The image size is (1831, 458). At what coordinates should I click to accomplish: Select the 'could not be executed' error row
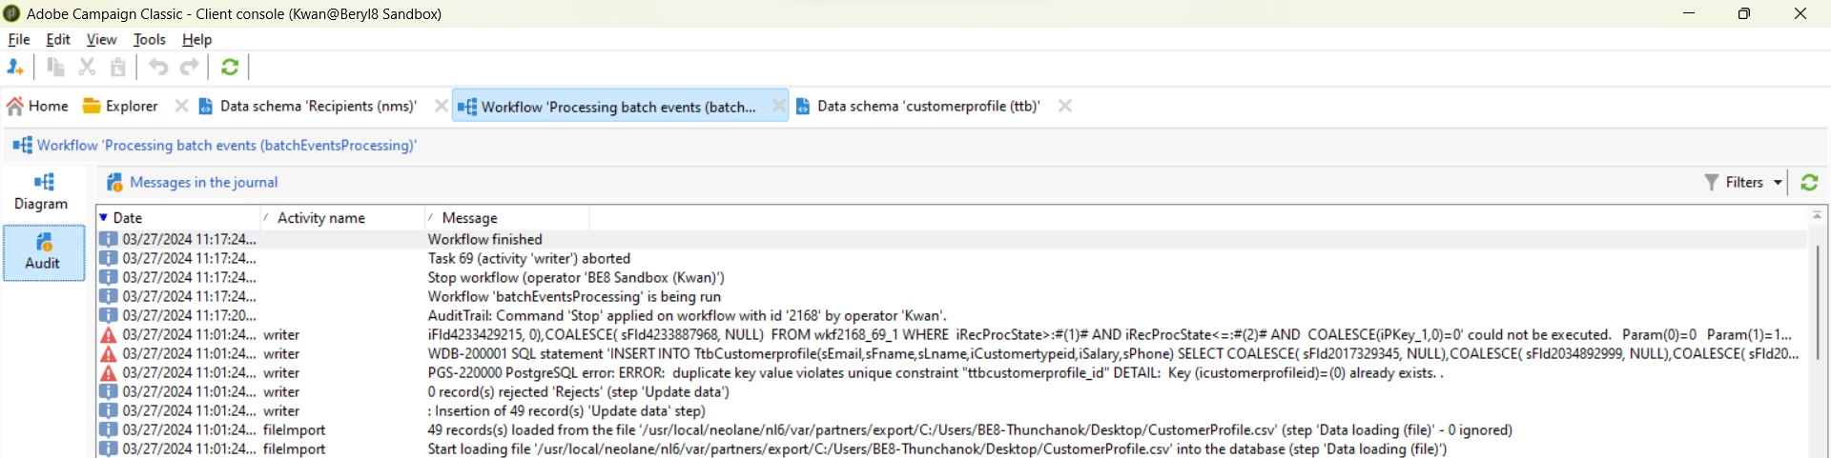(952, 334)
